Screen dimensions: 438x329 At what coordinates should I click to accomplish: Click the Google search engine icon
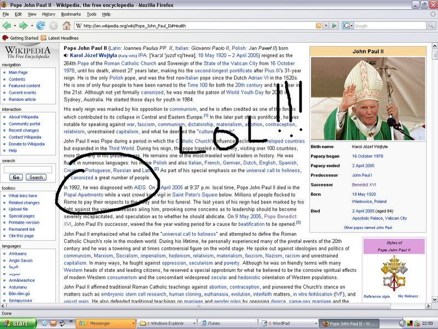[x=346, y=26]
